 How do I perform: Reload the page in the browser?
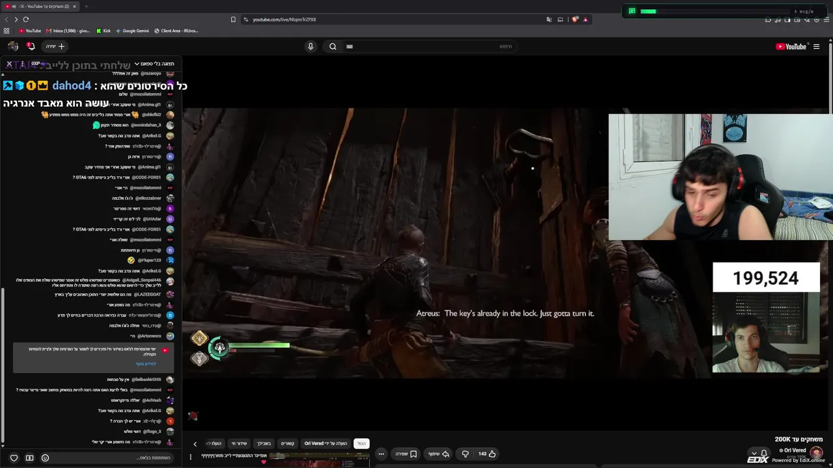26,19
